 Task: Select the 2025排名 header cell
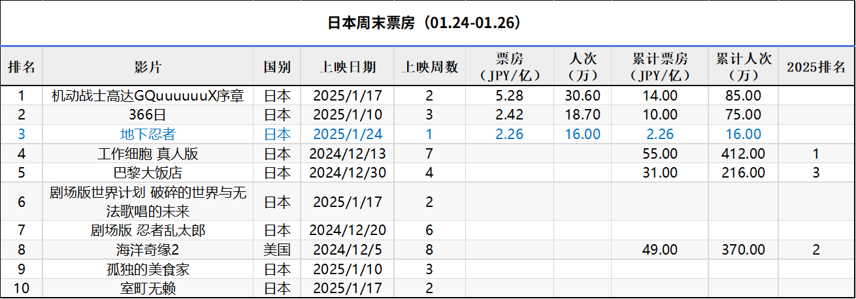tap(816, 67)
